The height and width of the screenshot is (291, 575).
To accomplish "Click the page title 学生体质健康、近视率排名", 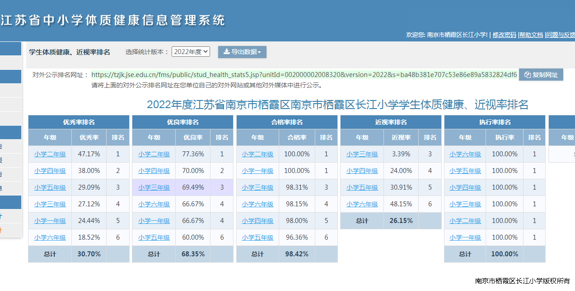I will click(70, 52).
